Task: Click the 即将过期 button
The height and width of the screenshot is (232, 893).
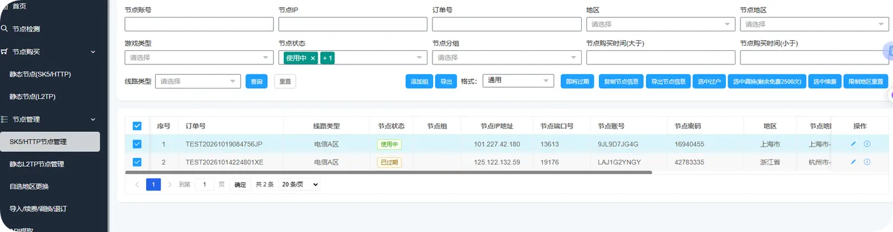Action: pyautogui.click(x=577, y=82)
